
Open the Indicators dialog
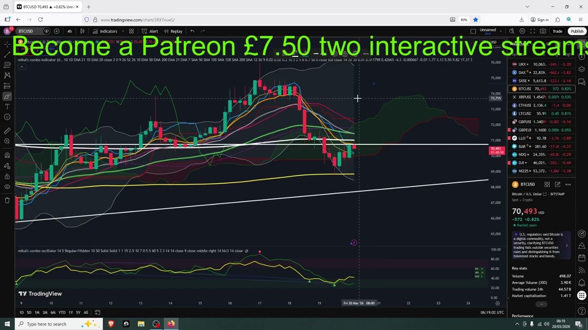[x=105, y=31]
